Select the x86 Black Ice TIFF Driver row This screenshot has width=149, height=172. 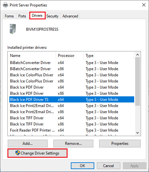[x=72, y=124]
